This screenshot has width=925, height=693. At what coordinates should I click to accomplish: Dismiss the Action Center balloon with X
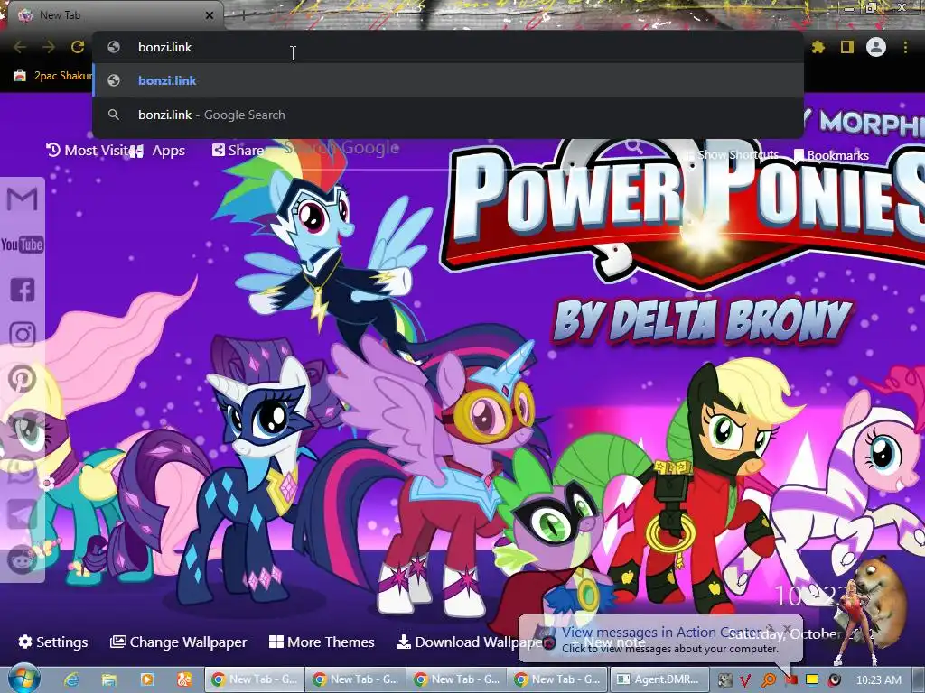[x=787, y=629]
